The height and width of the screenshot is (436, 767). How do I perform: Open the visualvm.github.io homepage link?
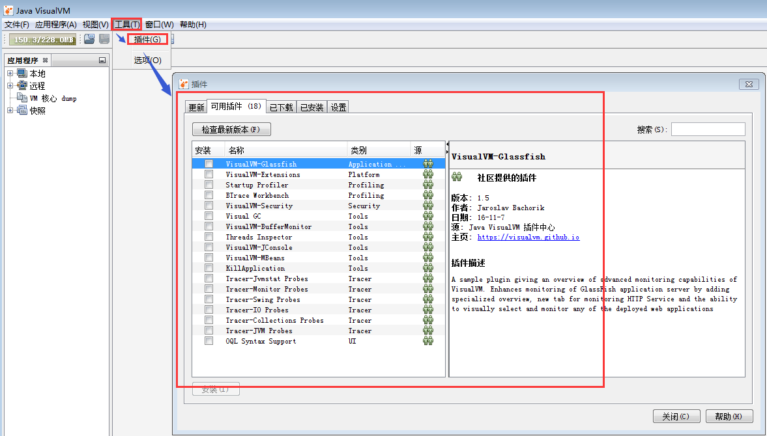point(528,238)
